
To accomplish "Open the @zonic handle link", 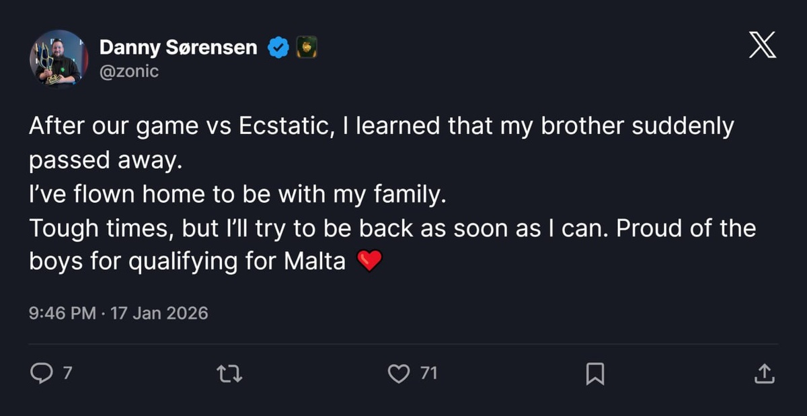I will click(129, 70).
